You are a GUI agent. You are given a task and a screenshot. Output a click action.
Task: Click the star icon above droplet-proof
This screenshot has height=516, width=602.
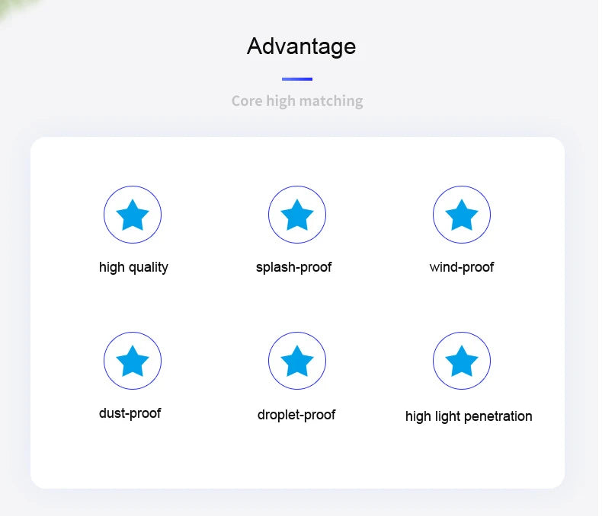pos(297,361)
